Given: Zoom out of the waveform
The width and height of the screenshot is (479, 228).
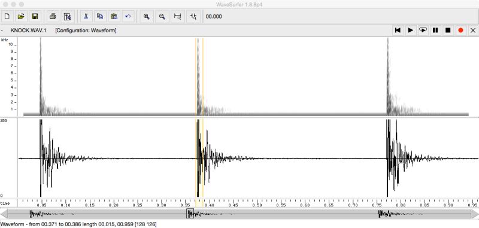Looking at the screenshot, I should 162,16.
